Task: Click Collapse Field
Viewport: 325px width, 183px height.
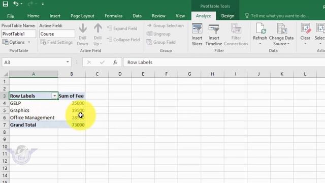Action: tap(123, 40)
